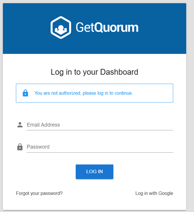Click the "Log in to your Dashboard" heading
Viewport: 194px width, 212px height.
point(94,72)
